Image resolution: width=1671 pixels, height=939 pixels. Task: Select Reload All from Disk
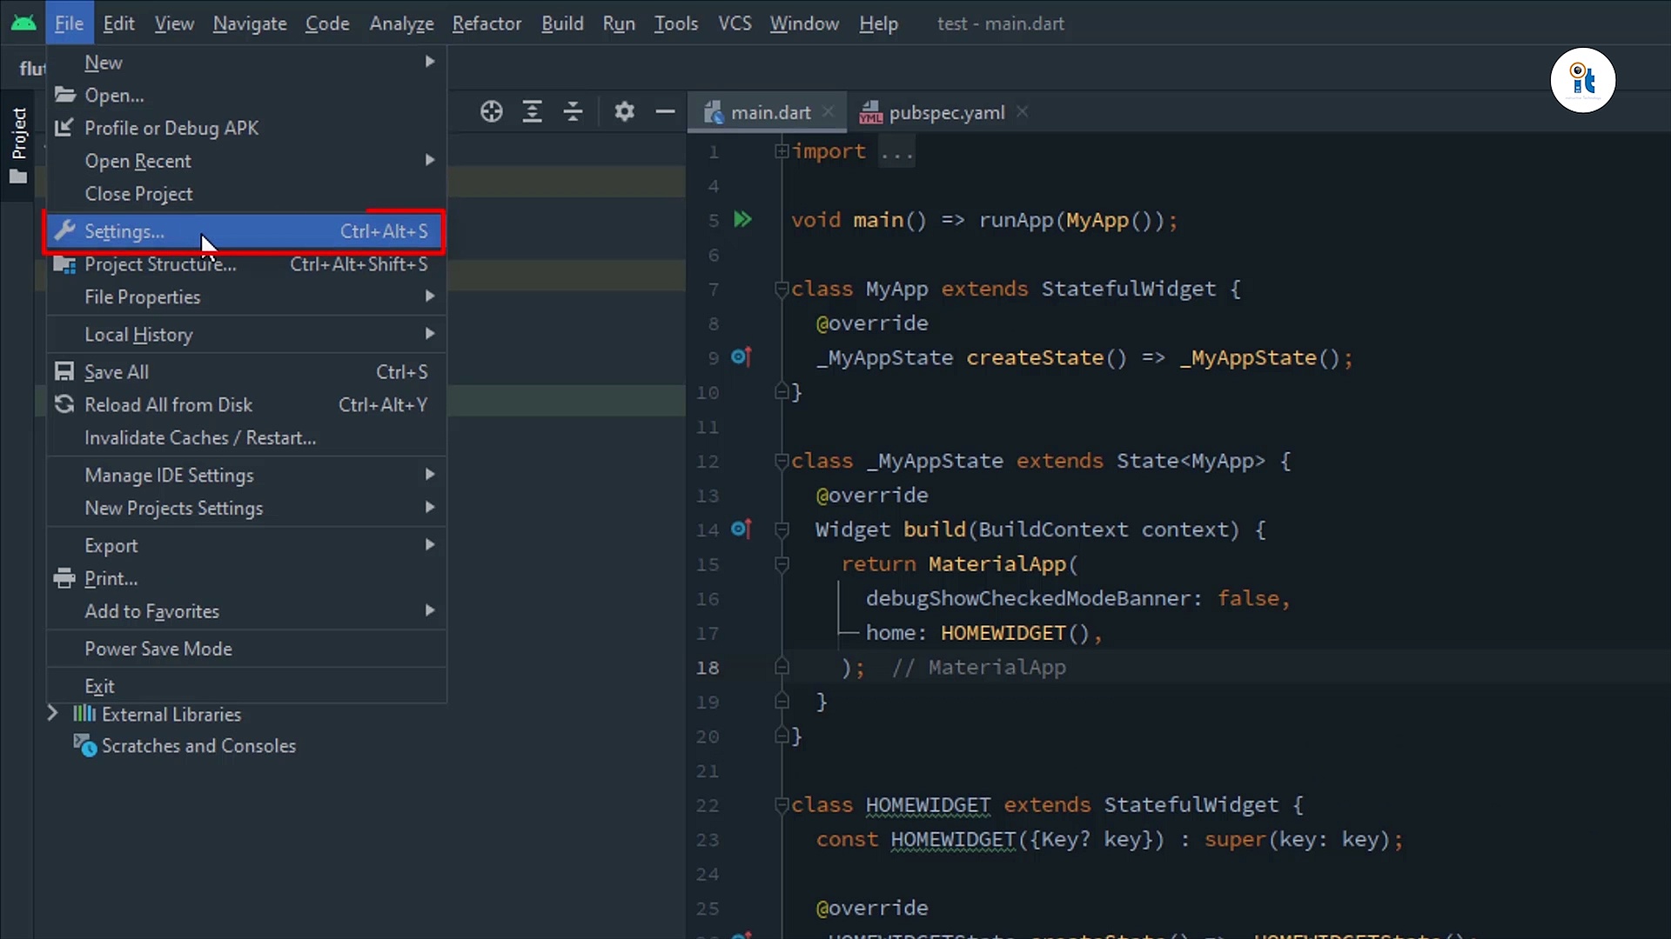pos(246,405)
